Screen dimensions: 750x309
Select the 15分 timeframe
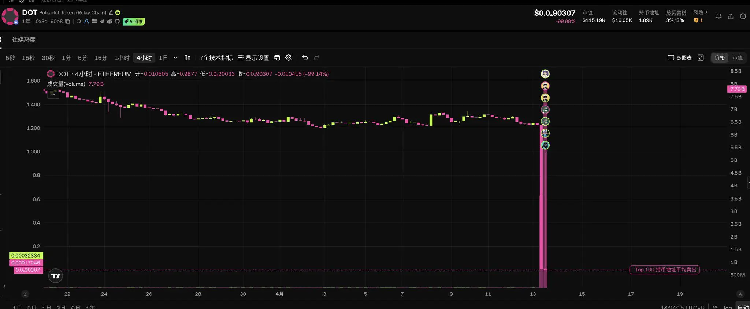(x=101, y=58)
